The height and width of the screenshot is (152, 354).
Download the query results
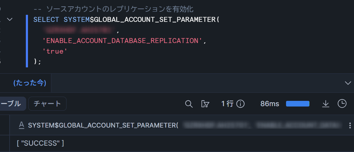coord(326,104)
